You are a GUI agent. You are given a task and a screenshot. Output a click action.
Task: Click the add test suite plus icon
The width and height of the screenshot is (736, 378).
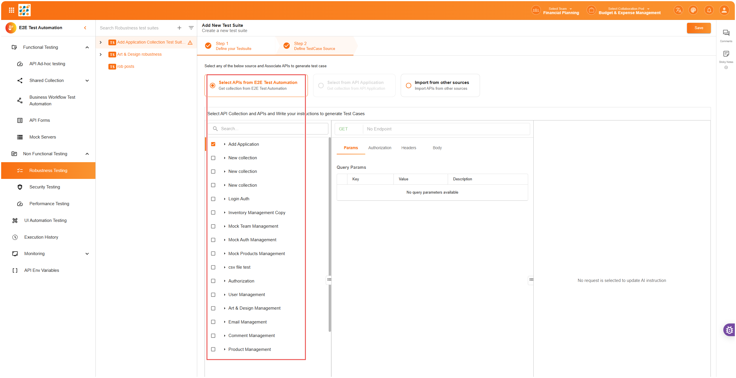pos(179,28)
